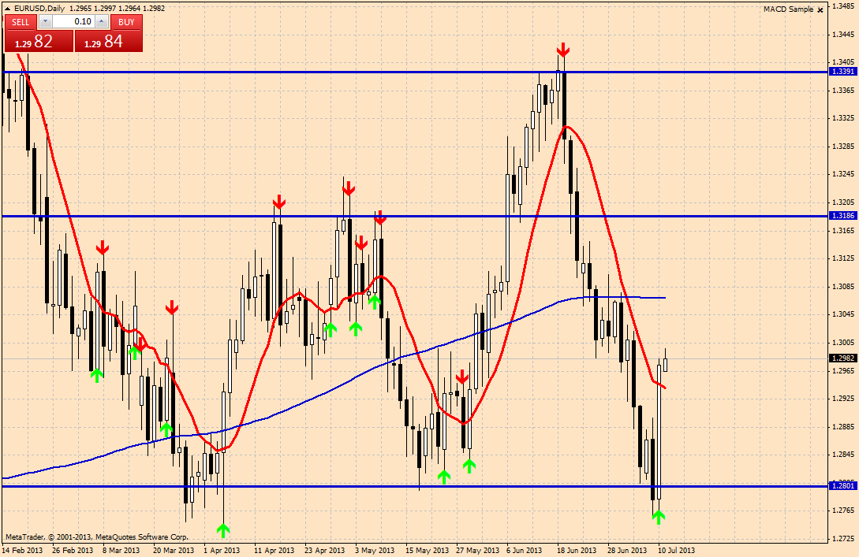
Task: Click the 6 Jun 2013 date label
Action: point(525,551)
